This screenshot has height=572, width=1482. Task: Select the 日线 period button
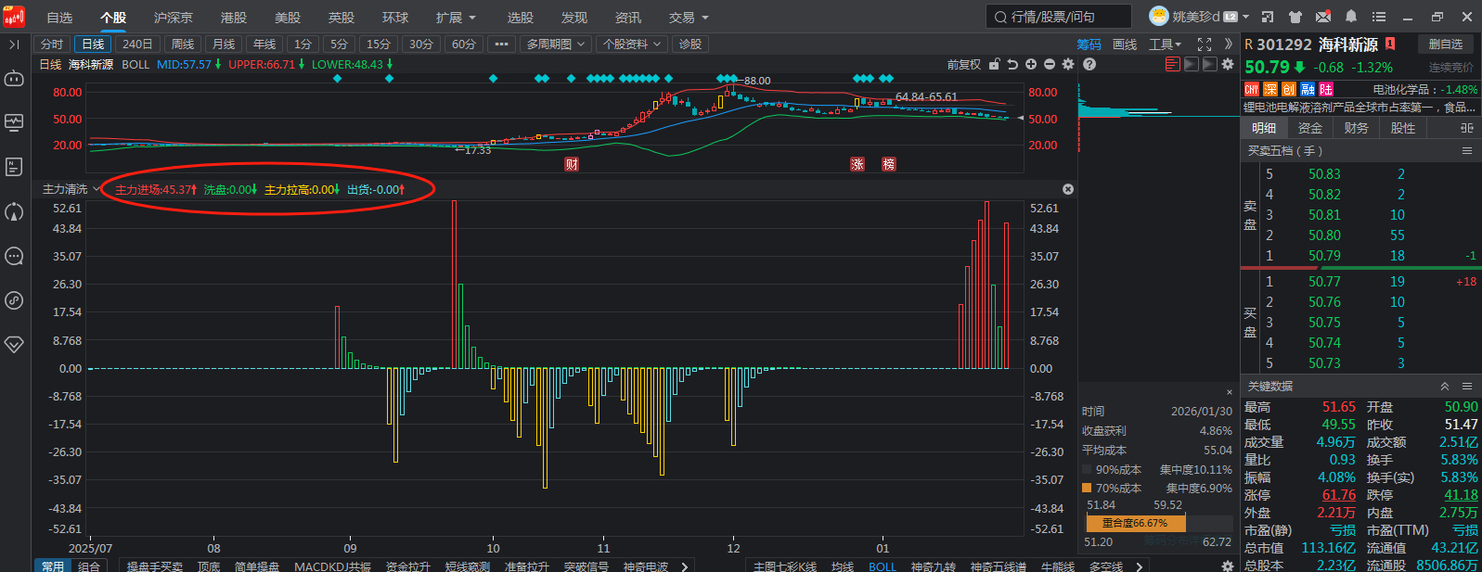93,44
